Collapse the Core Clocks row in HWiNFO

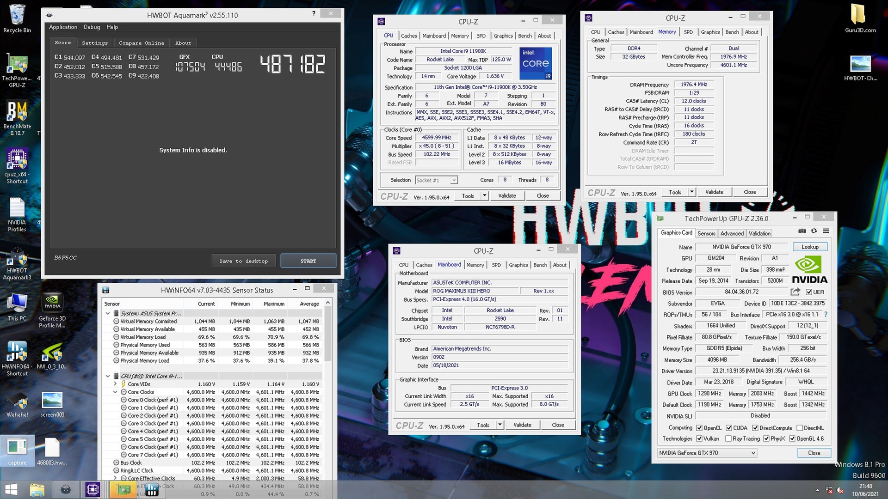click(115, 392)
